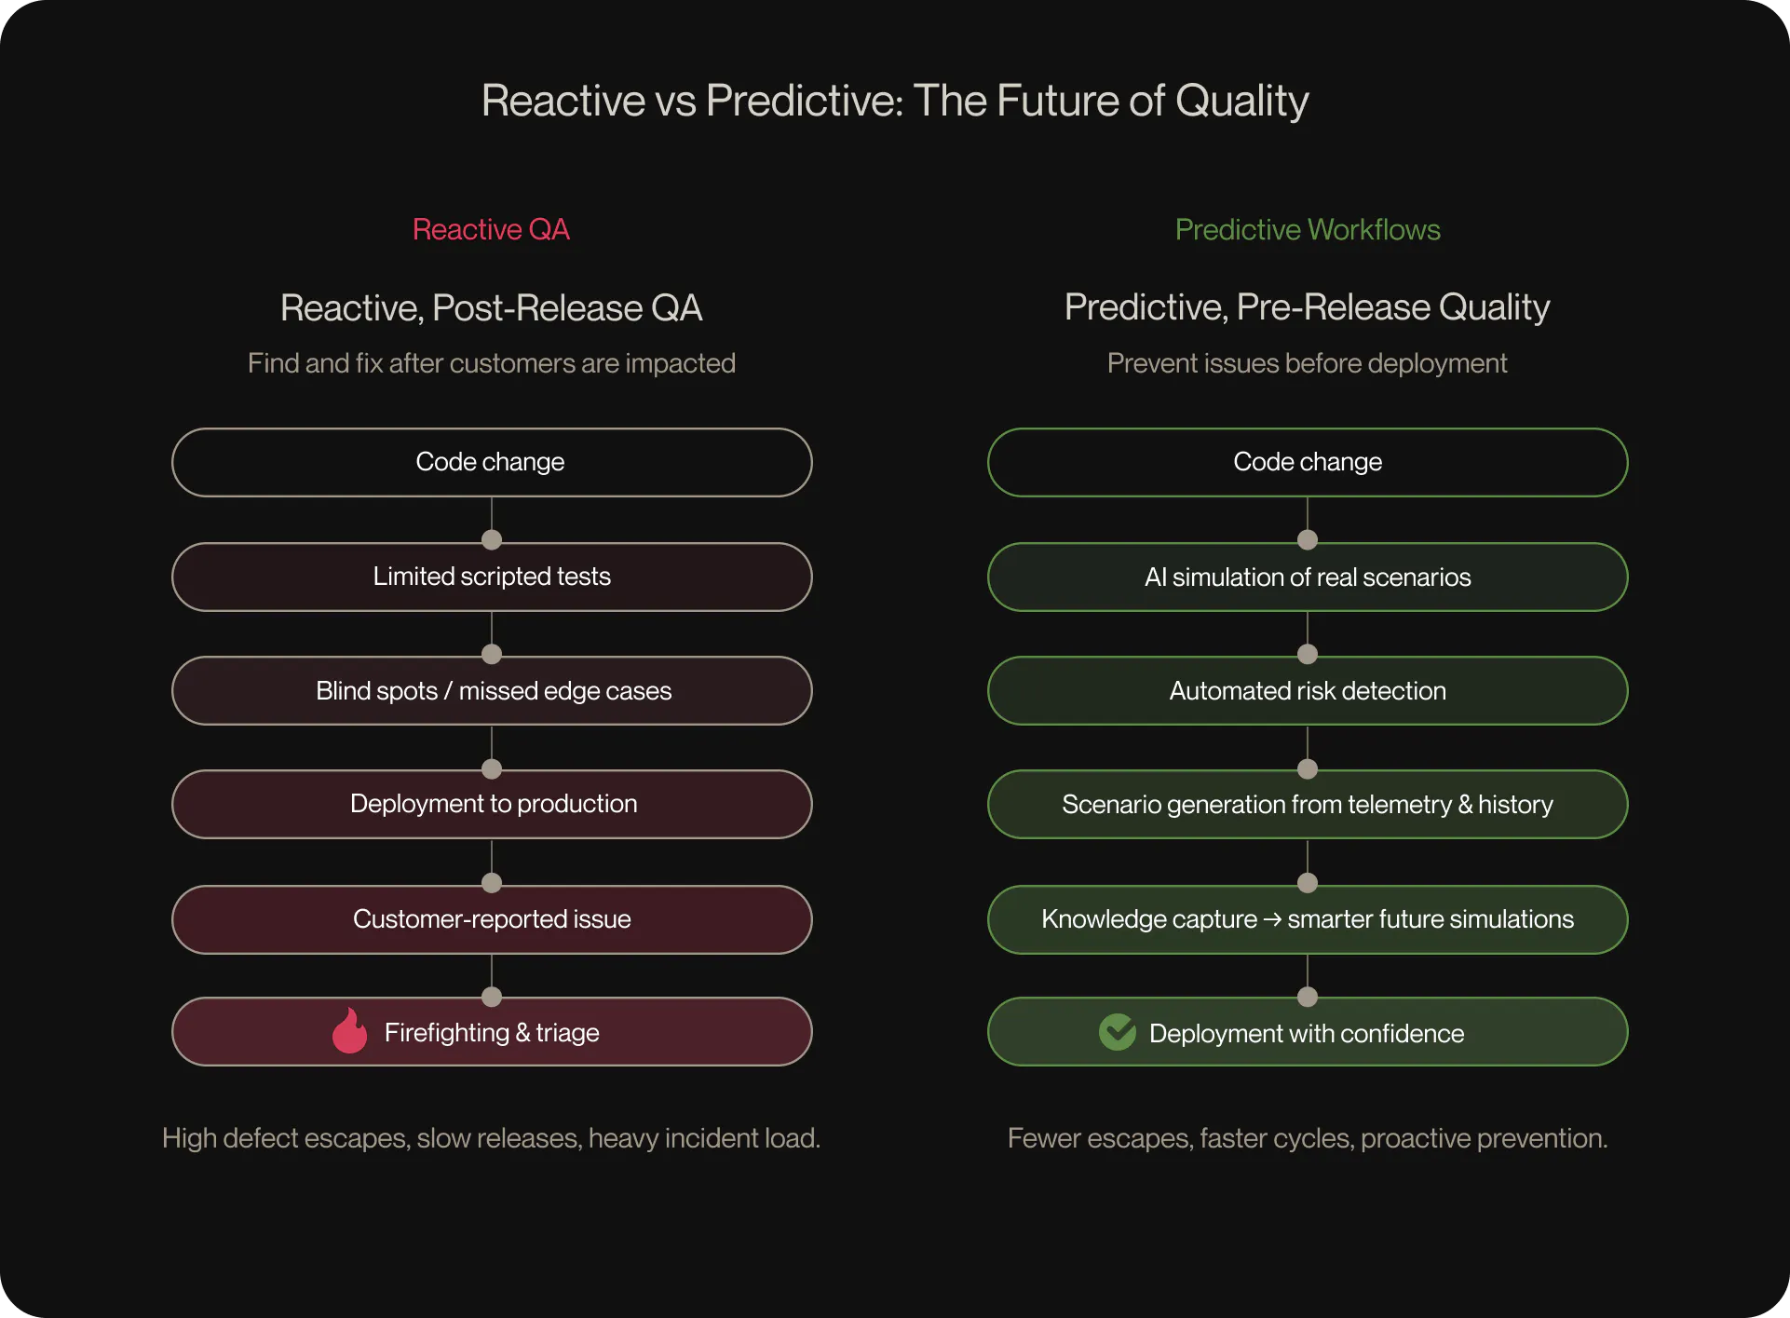Viewport: 1790px width, 1318px height.
Task: Click the connector dot above Deployment with confidence
Action: click(x=1308, y=997)
